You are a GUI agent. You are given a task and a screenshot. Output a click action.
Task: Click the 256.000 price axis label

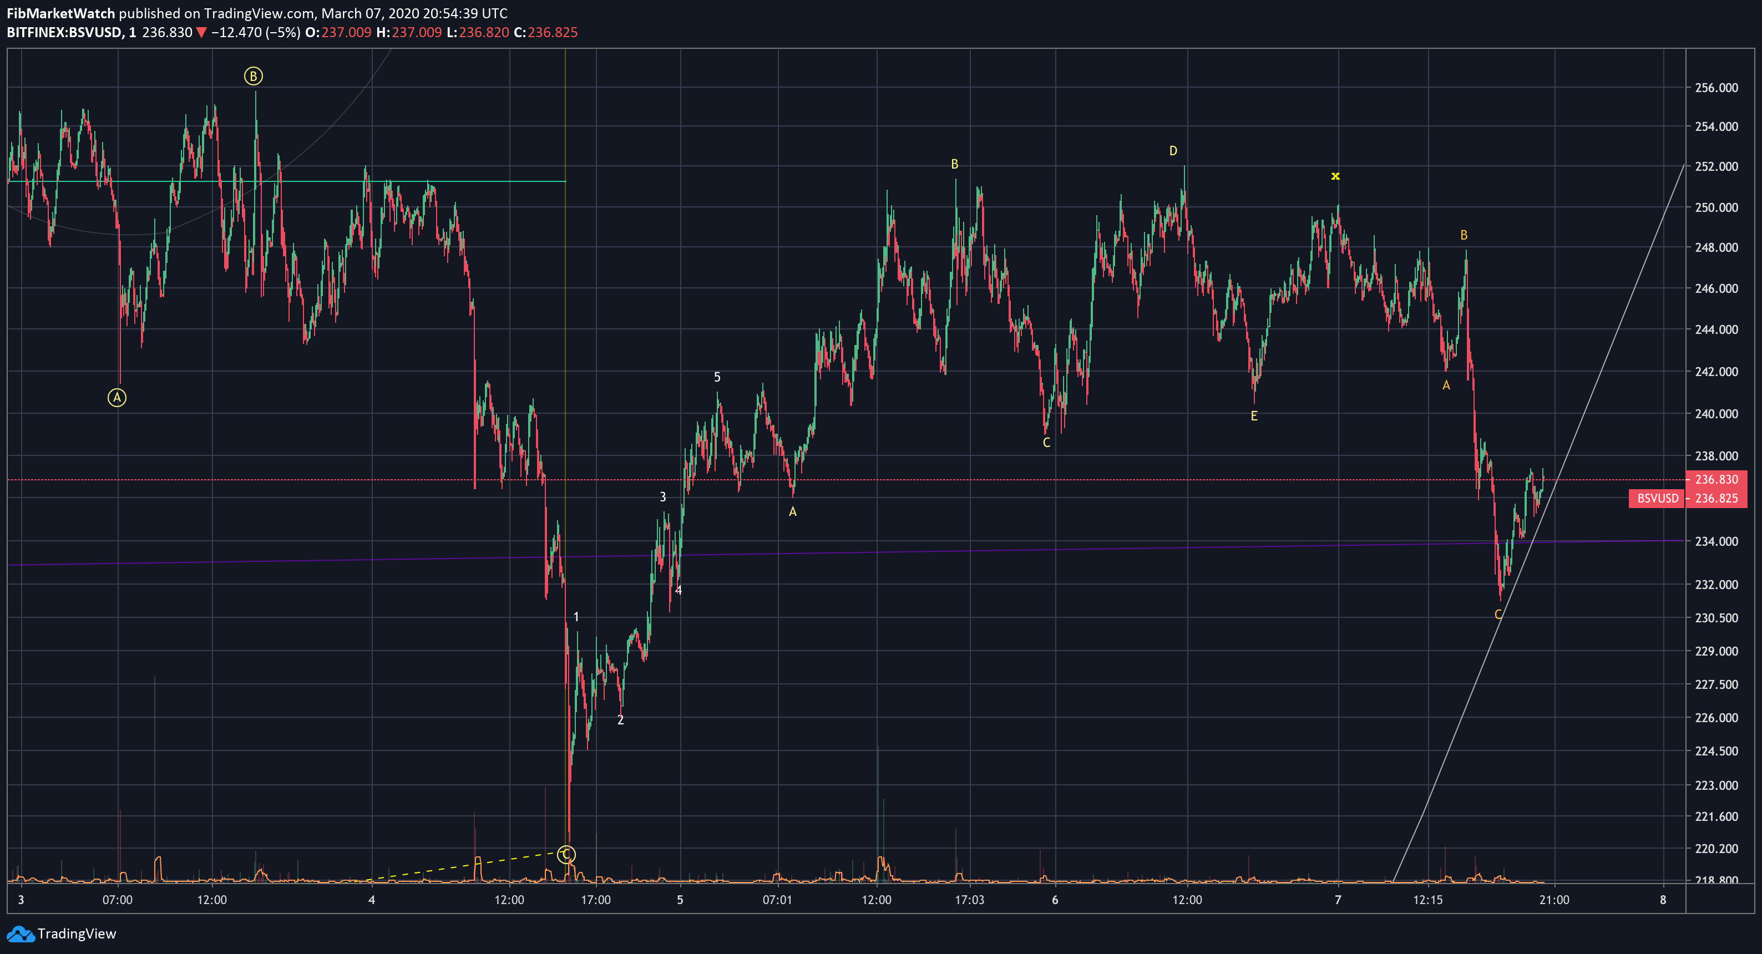click(x=1716, y=88)
